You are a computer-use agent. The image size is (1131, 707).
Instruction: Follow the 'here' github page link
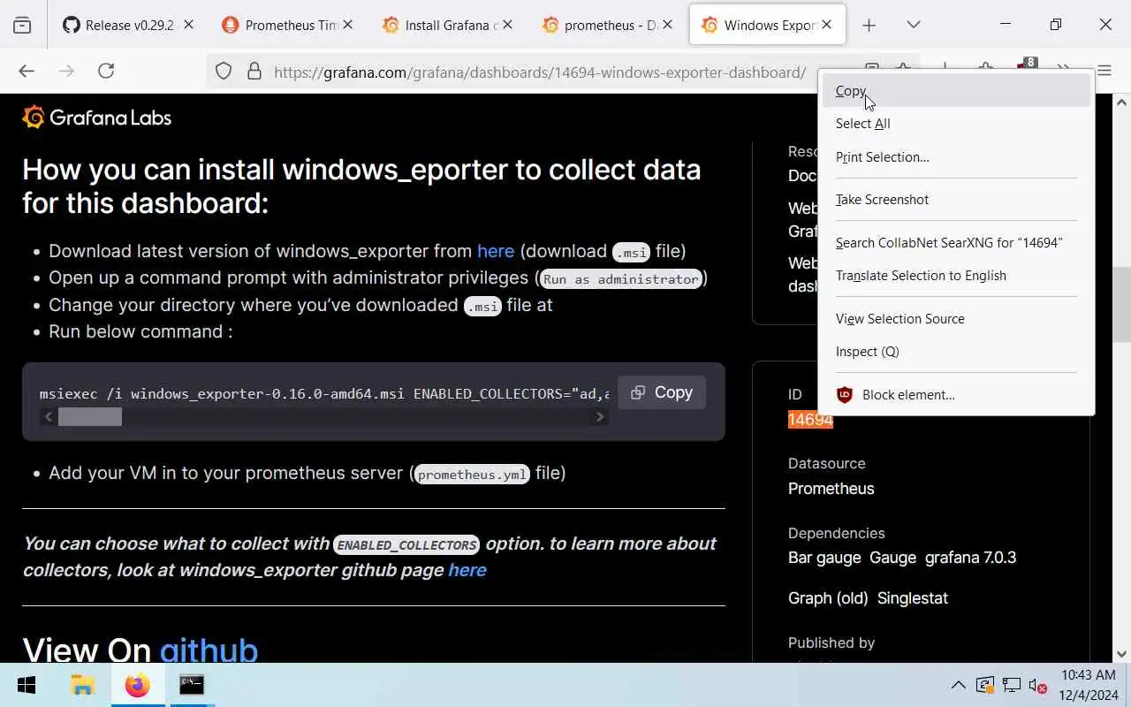point(467,570)
